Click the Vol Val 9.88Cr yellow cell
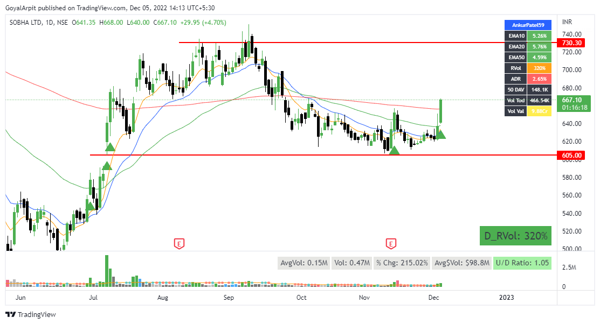The width and height of the screenshot is (600, 324). (539, 111)
